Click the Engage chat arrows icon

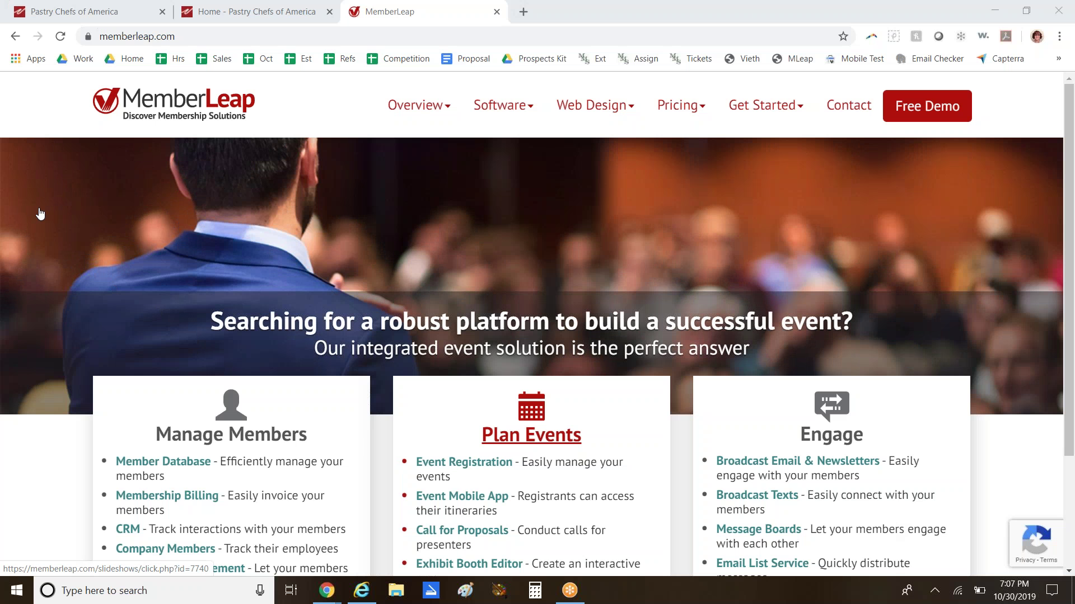831,405
